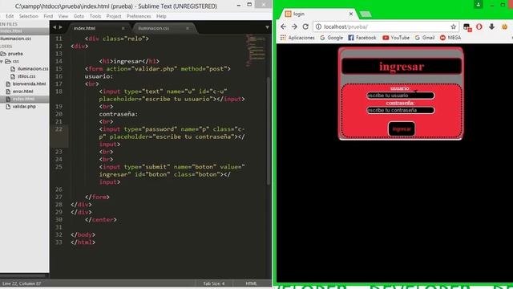Viewport: 513px width, 289px height.
Task: Open iluminacion.css in css folder
Action: 33,69
